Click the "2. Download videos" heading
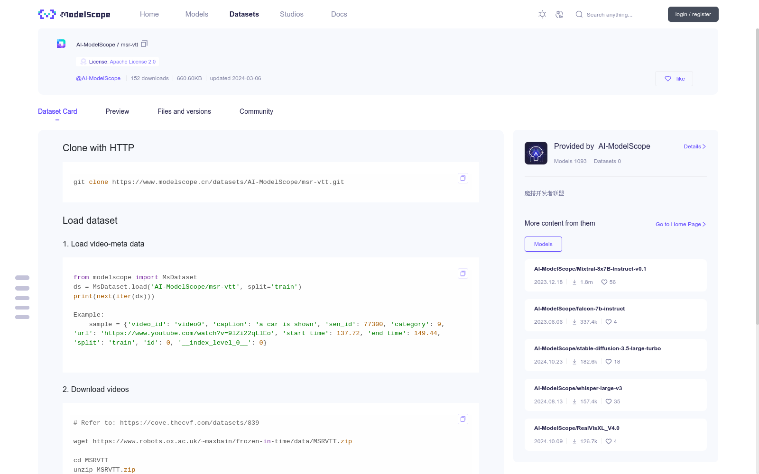Viewport: 759px width, 474px height. (x=96, y=389)
